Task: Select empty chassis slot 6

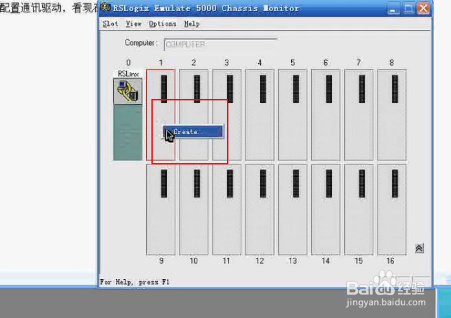Action: coord(326,115)
